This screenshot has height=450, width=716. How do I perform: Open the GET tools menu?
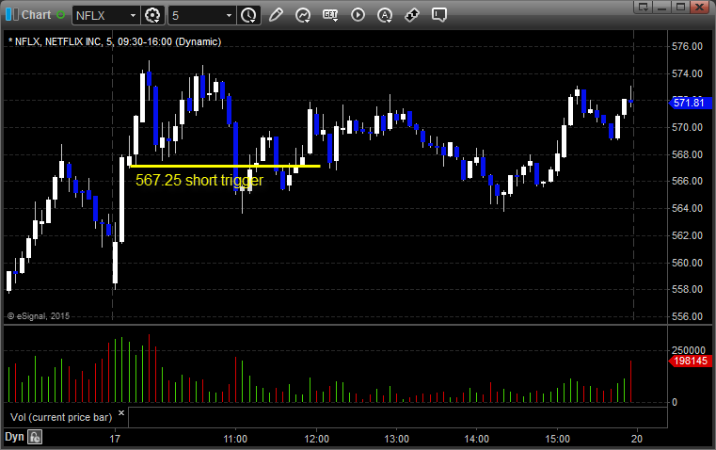coord(330,15)
